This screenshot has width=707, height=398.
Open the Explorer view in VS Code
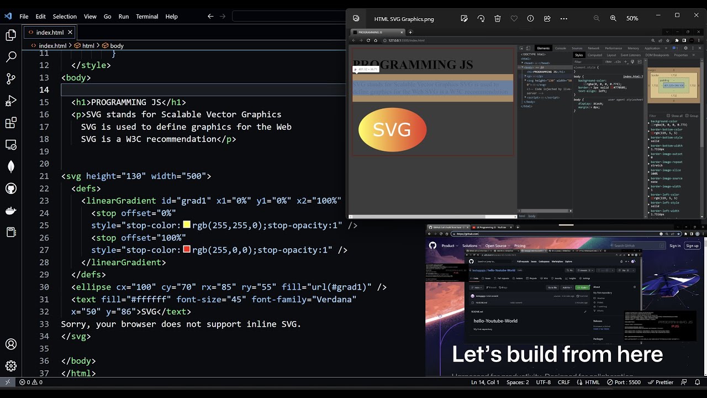click(x=11, y=36)
